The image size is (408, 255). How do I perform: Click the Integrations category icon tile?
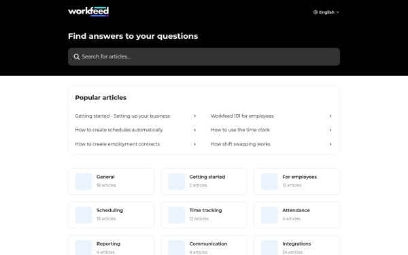[269, 248]
